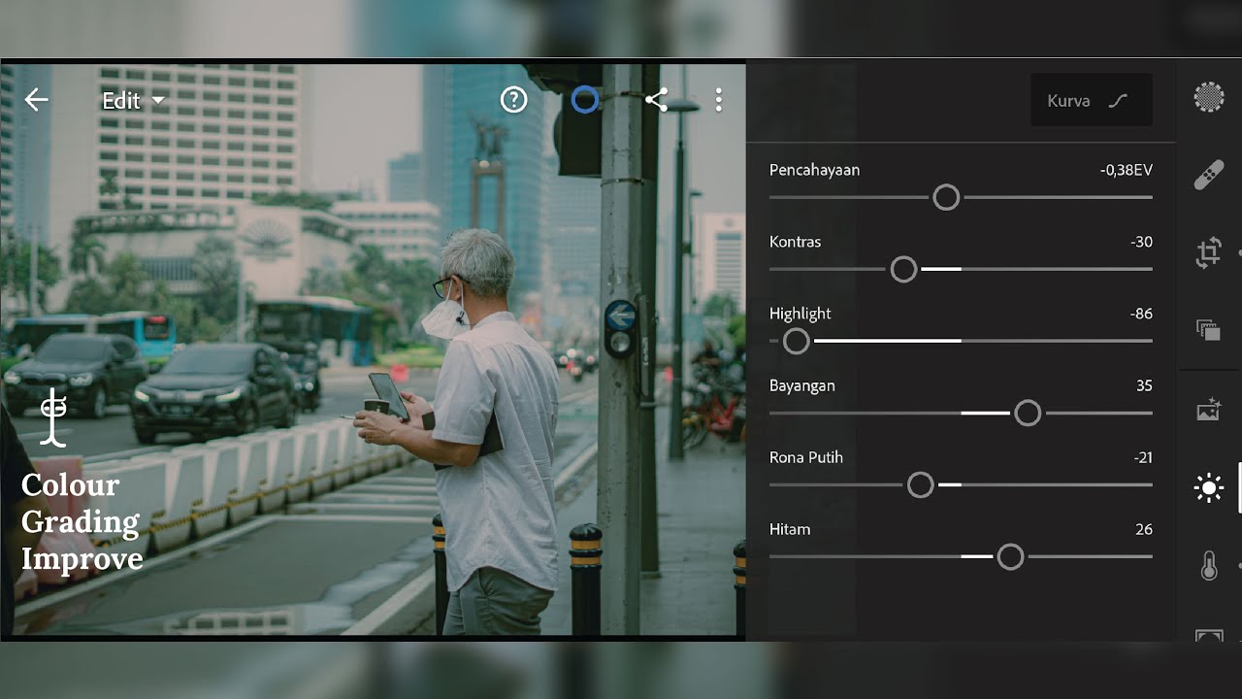Open the three-dot overflow menu
This screenshot has width=1242, height=699.
pos(719,99)
